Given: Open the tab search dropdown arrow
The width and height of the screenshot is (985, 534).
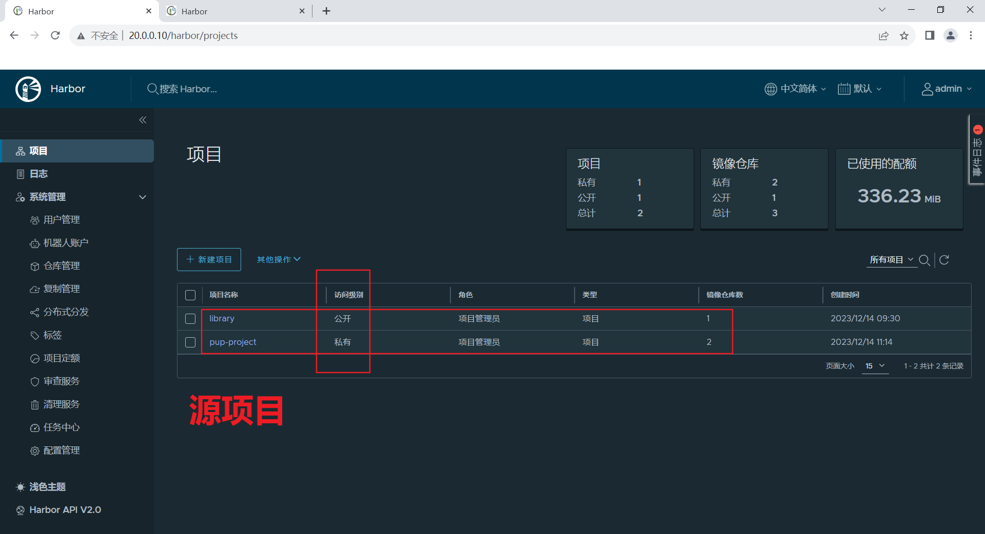Looking at the screenshot, I should 882,10.
